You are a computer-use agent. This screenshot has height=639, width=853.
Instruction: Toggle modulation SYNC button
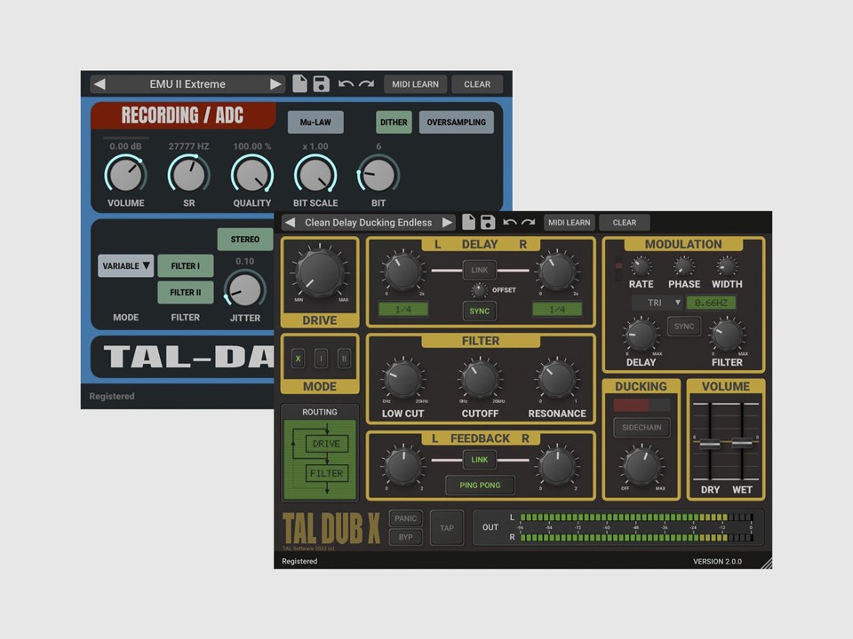pyautogui.click(x=684, y=327)
